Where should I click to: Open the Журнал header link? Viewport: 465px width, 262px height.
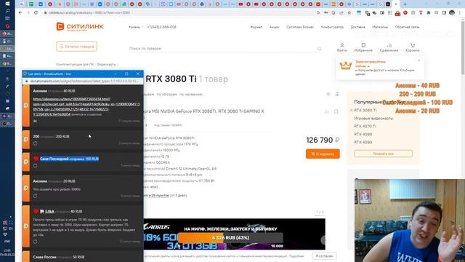point(256,27)
